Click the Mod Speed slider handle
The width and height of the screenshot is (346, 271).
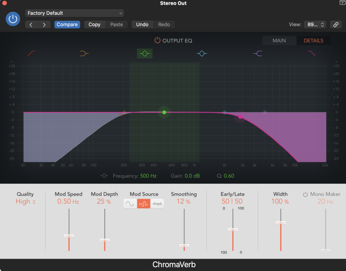(69, 236)
